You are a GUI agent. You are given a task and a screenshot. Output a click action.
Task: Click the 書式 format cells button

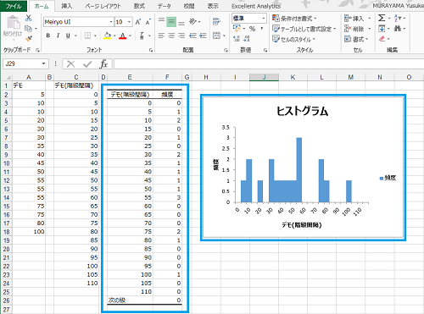(x=356, y=39)
